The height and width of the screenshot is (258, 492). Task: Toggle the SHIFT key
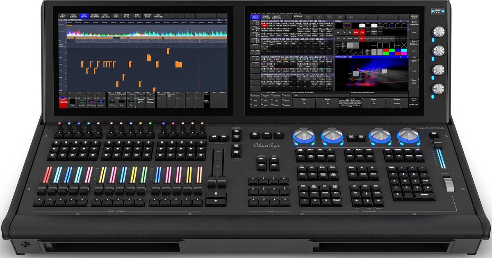(350, 157)
